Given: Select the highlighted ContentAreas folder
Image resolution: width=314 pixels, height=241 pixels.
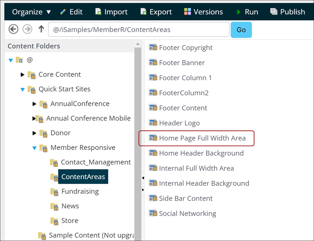Looking at the screenshot, I should (x=83, y=177).
